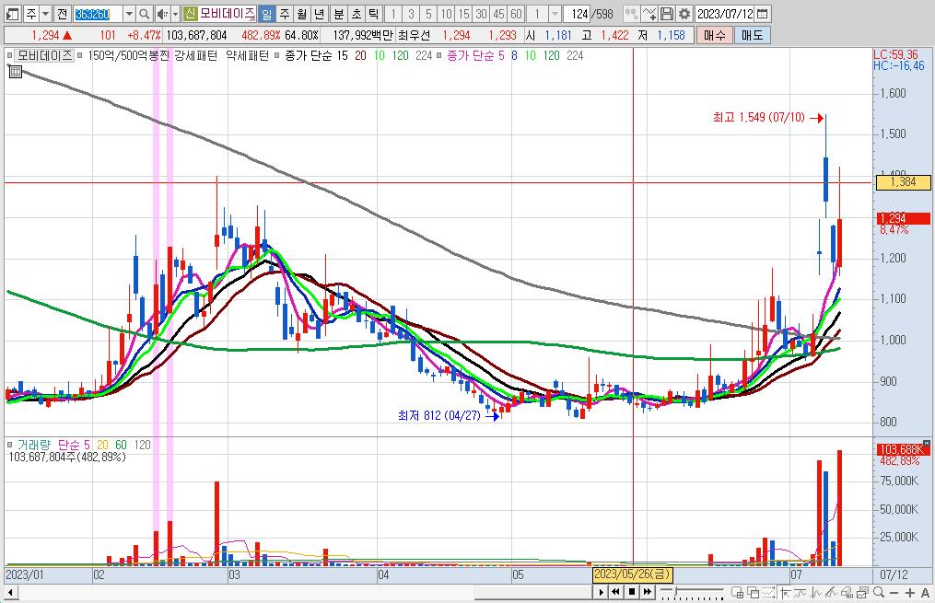This screenshot has height=603, width=935.
Task: Click the eraser tool icon
Action: click(847, 592)
